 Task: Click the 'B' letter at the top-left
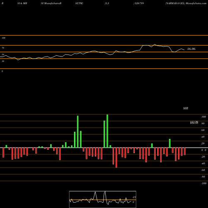(2, 3)
